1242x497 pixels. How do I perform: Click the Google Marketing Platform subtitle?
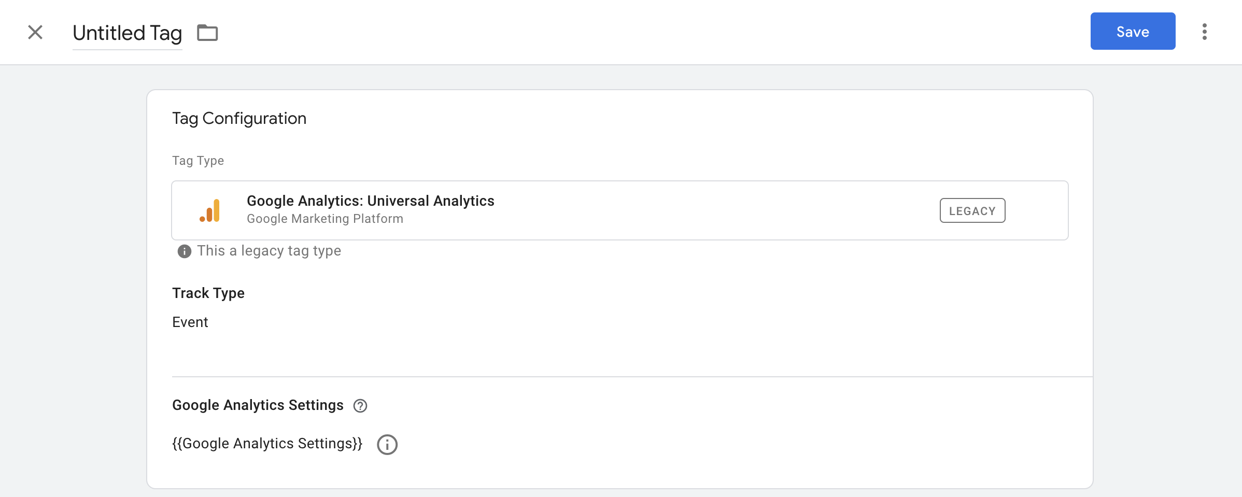pyautogui.click(x=324, y=219)
